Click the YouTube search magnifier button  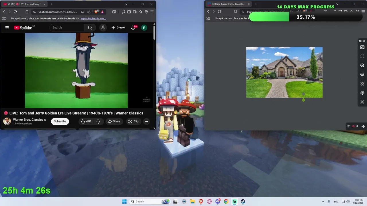tap(90, 27)
